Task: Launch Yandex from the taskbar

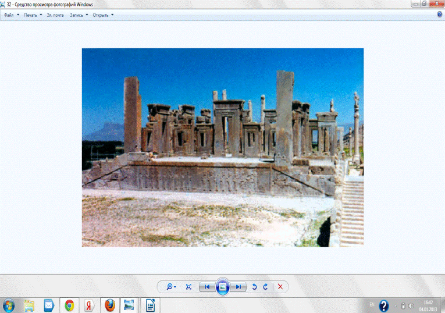Action: [x=89, y=306]
